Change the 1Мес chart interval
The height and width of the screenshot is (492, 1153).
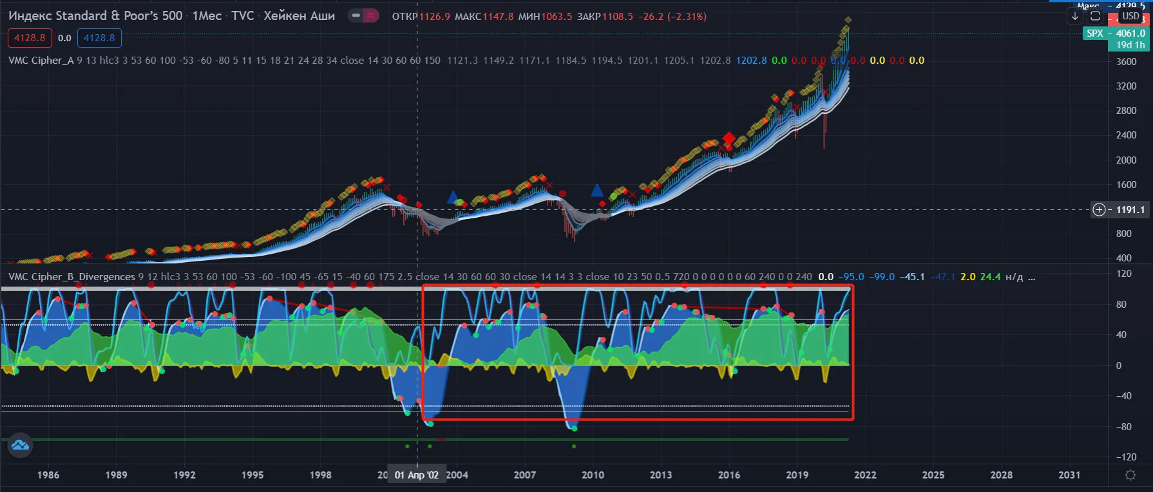(207, 15)
